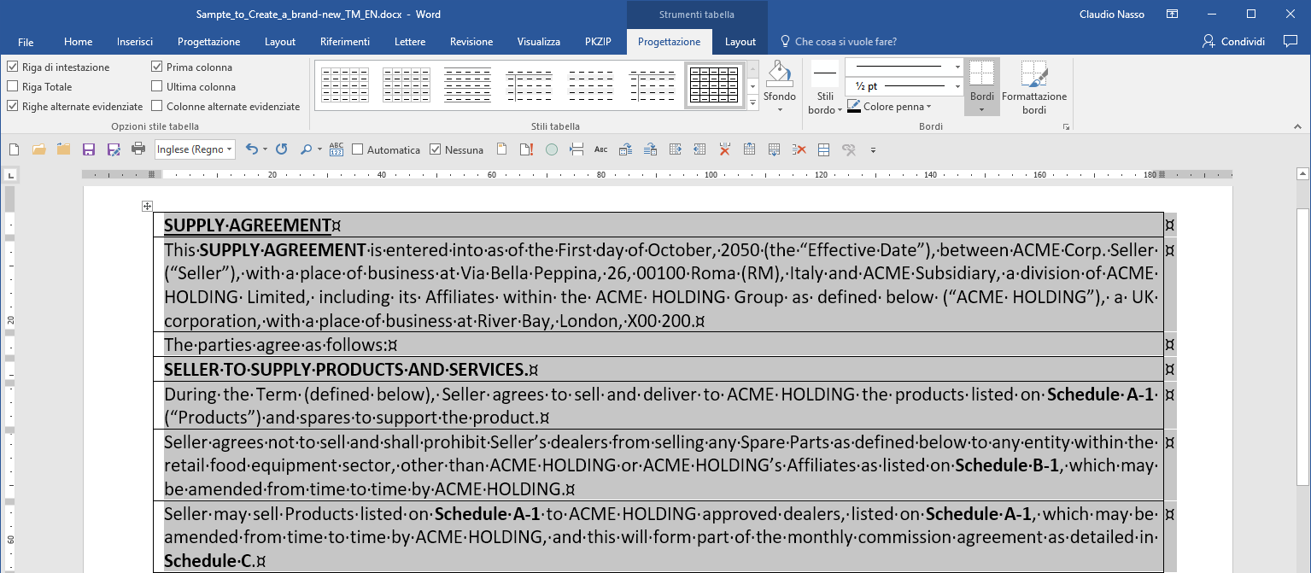Open the table tools Layout tab

coord(740,42)
